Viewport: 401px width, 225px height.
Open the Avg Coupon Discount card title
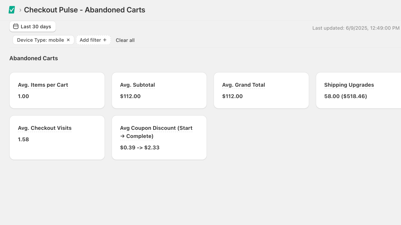(x=156, y=132)
